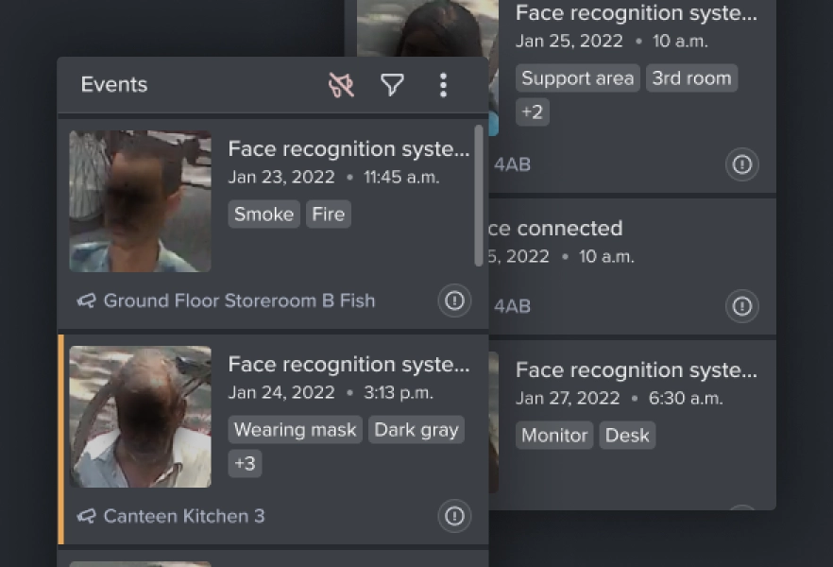Toggle the muted notifications bell icon
833x567 pixels.
[x=341, y=85]
